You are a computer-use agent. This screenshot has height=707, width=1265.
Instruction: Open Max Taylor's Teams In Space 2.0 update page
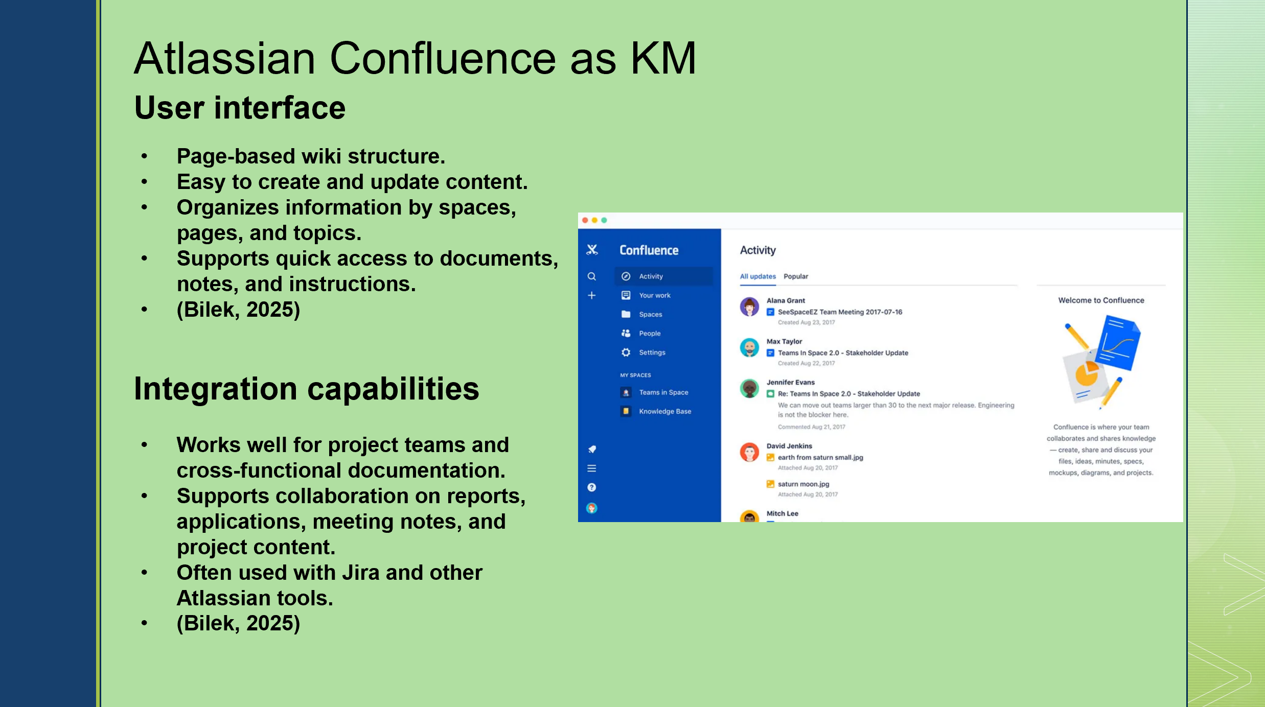pyautogui.click(x=843, y=353)
